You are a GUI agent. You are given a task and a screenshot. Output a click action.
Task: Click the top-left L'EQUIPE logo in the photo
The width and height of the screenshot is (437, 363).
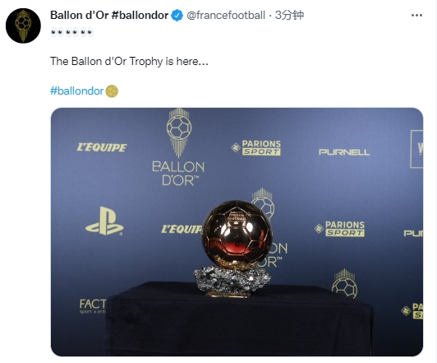pyautogui.click(x=102, y=147)
